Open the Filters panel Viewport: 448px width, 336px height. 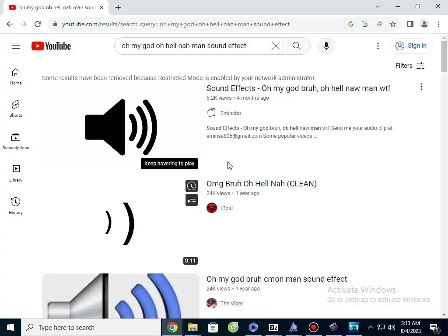point(410,66)
